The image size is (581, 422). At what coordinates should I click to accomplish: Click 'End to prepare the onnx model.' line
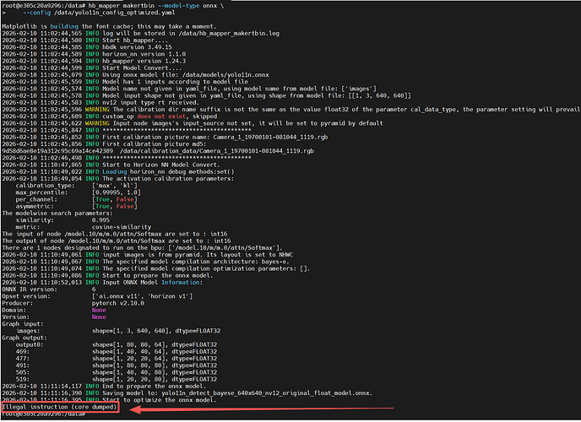coord(104,386)
